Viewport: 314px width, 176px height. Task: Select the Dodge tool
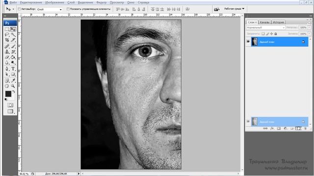pyautogui.click(x=13, y=63)
